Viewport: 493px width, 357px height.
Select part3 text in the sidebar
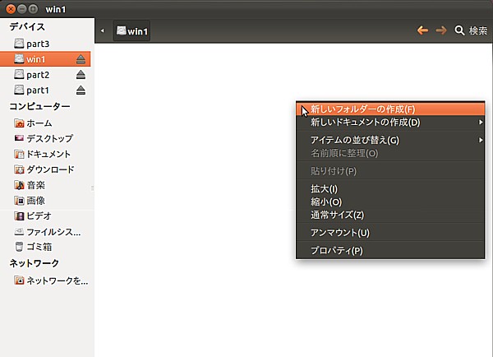click(38, 44)
